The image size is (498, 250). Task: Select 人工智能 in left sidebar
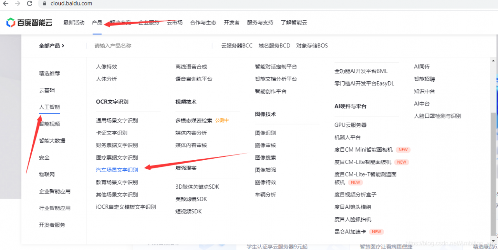pos(49,107)
